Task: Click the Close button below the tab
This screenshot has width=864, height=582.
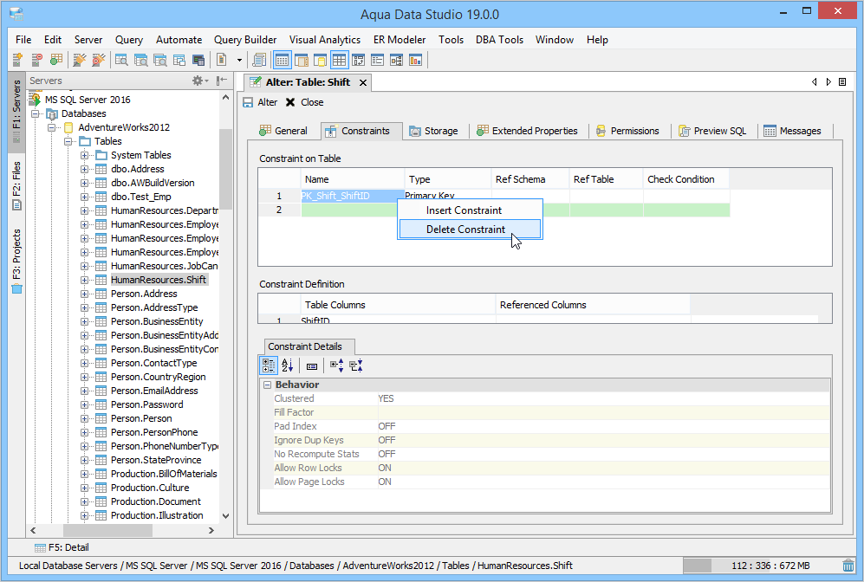Action: click(304, 102)
